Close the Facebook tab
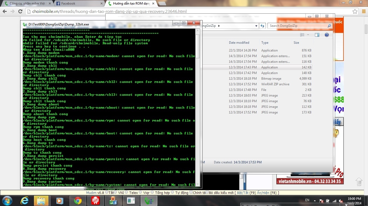The image size is (368, 206). click(x=102, y=3)
